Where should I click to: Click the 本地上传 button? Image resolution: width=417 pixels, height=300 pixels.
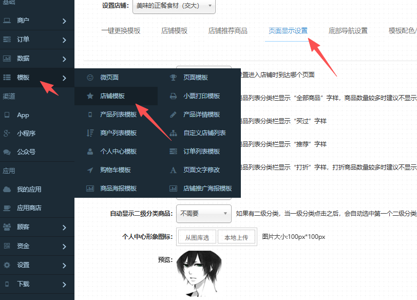point(236,237)
